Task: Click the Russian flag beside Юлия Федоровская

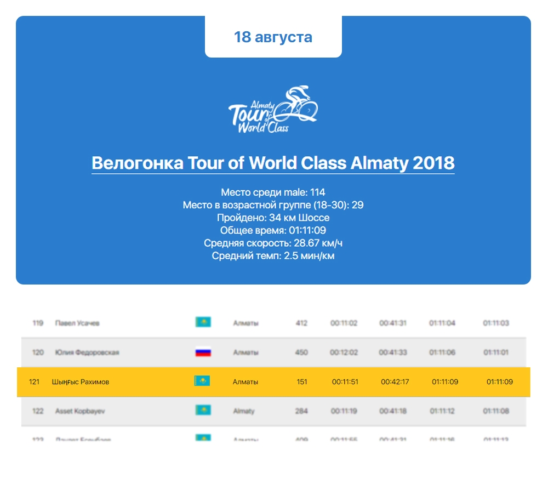Action: click(x=203, y=352)
